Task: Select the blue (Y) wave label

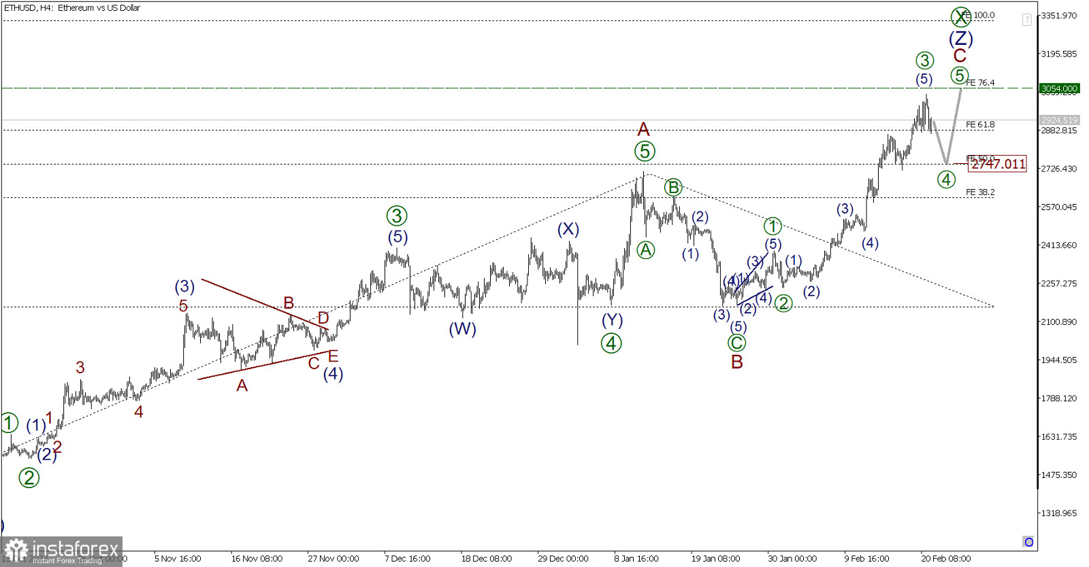Action: (613, 320)
